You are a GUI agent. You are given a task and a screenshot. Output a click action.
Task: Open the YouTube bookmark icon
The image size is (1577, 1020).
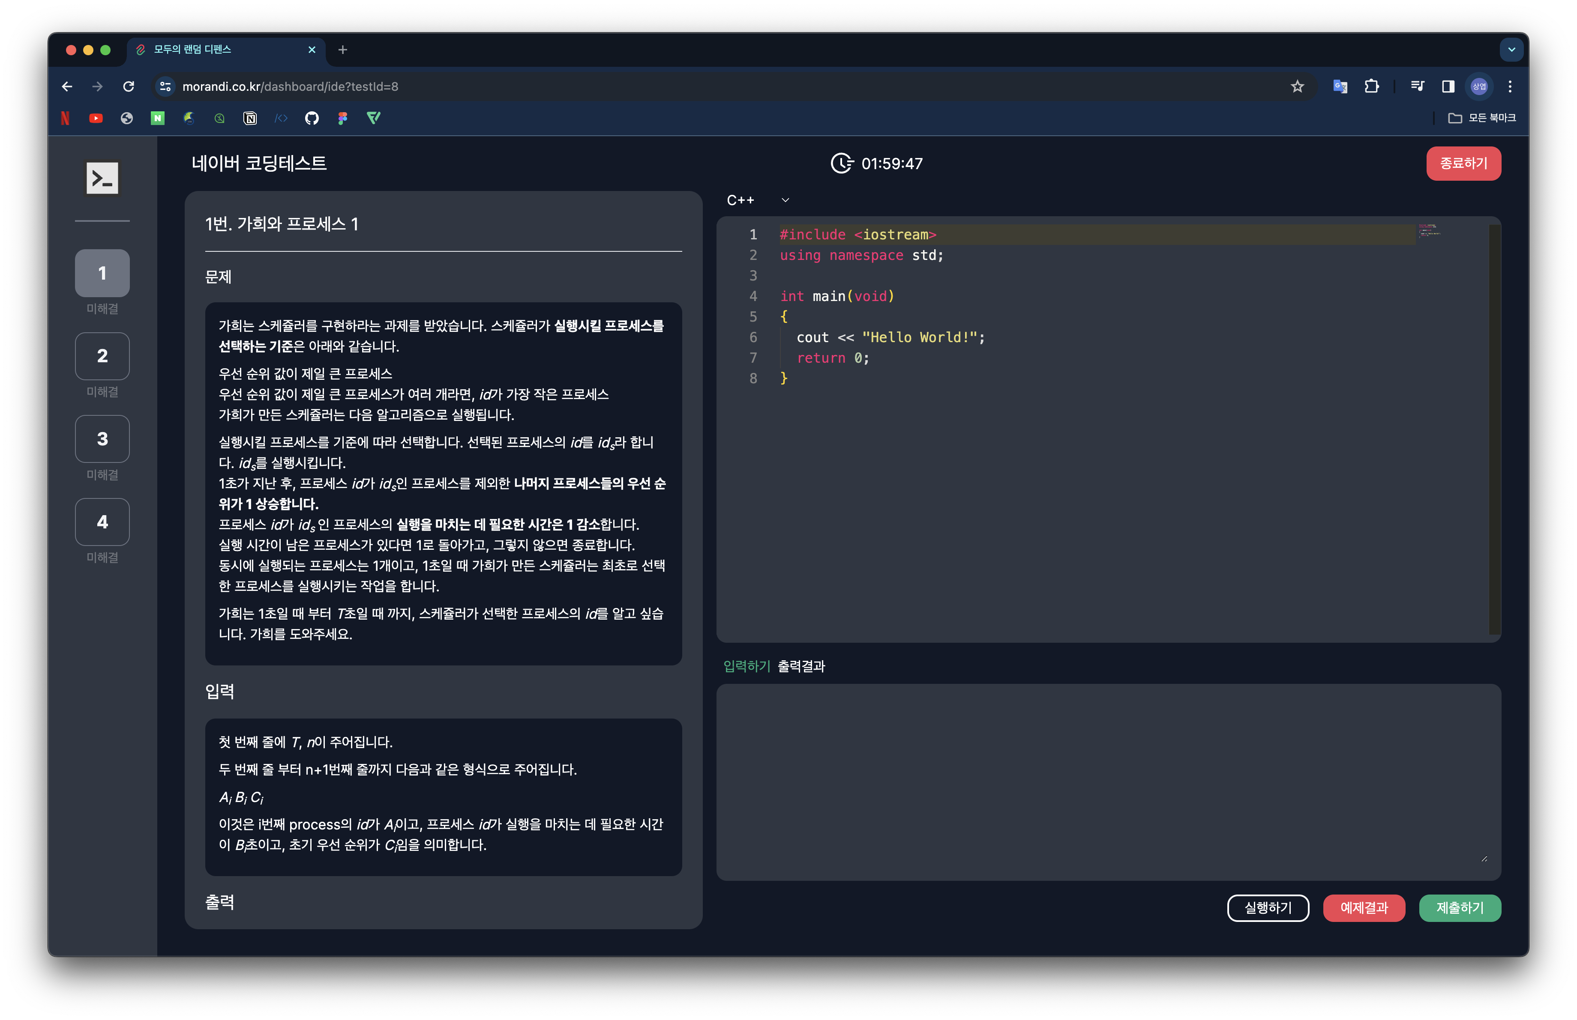96,118
